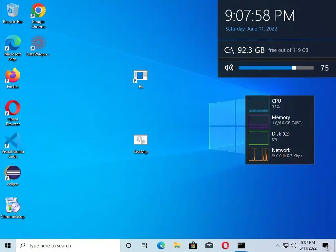Click the large 9:07:58 PM clock widget

[x=260, y=15]
